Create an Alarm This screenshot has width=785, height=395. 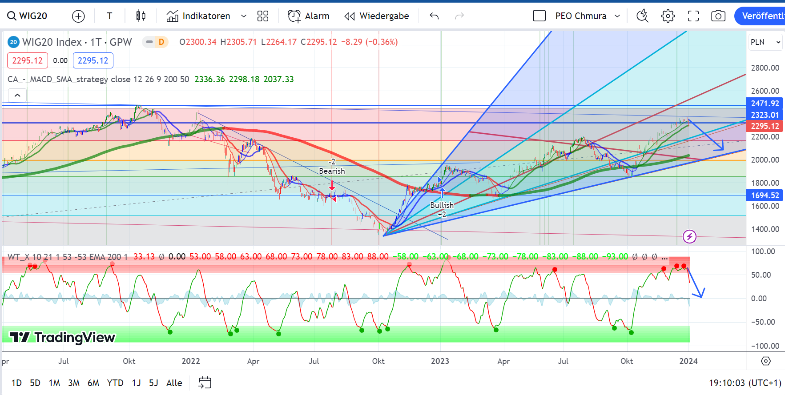(309, 16)
